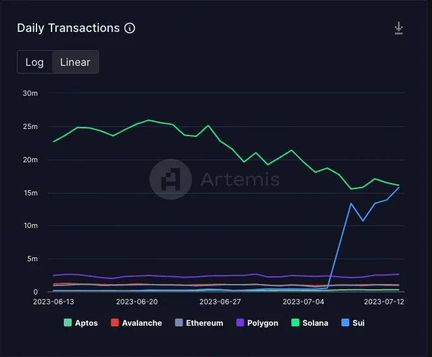Screen dimensions: 432x357
Task: Click the Sui line's final data point
Action: [399, 188]
